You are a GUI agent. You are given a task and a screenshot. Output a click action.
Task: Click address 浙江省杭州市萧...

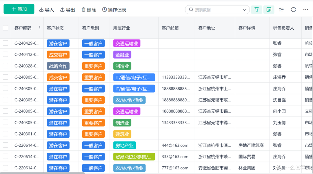click(x=214, y=157)
